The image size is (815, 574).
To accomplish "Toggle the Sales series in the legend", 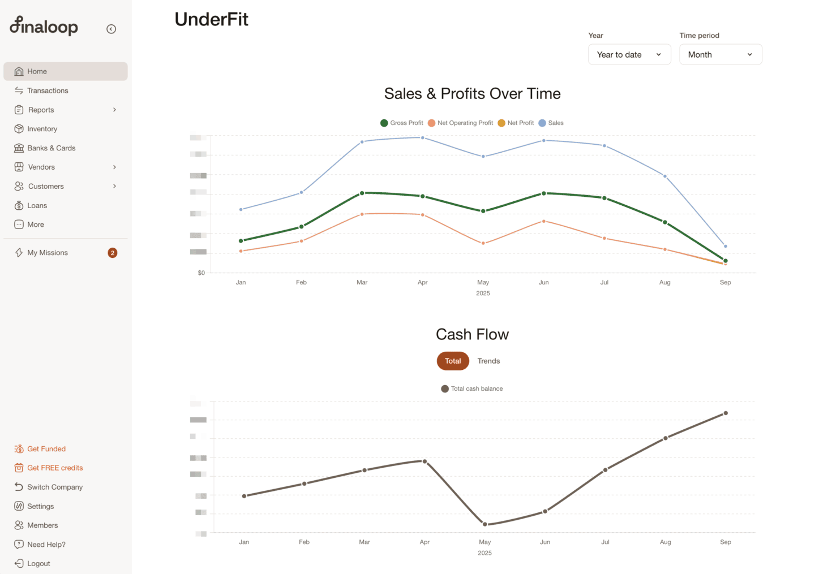I will click(551, 123).
